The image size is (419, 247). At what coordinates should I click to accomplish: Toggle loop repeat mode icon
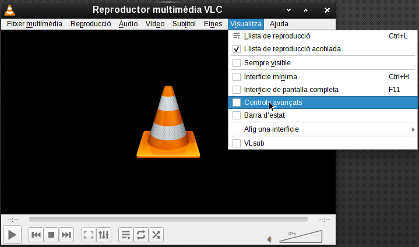pos(141,235)
